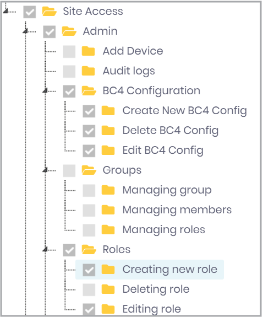
Task: Click the Audit logs folder icon
Action: pyautogui.click(x=88, y=71)
